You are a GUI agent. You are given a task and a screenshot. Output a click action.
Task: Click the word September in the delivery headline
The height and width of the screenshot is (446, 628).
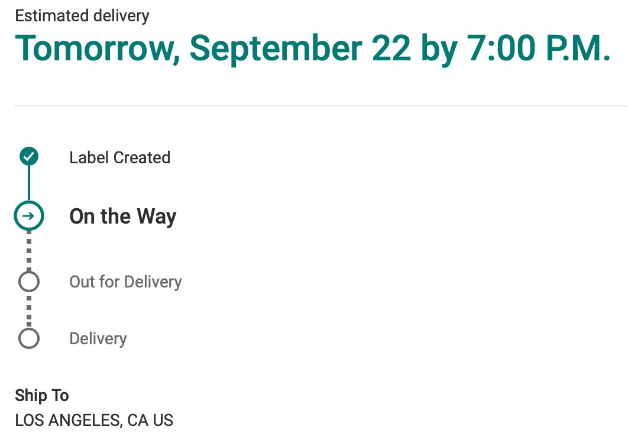coord(276,49)
